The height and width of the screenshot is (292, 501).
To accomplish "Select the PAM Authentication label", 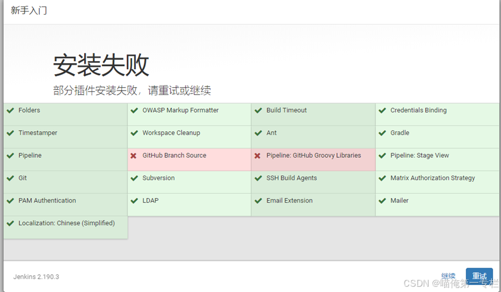I will pyautogui.click(x=48, y=201).
